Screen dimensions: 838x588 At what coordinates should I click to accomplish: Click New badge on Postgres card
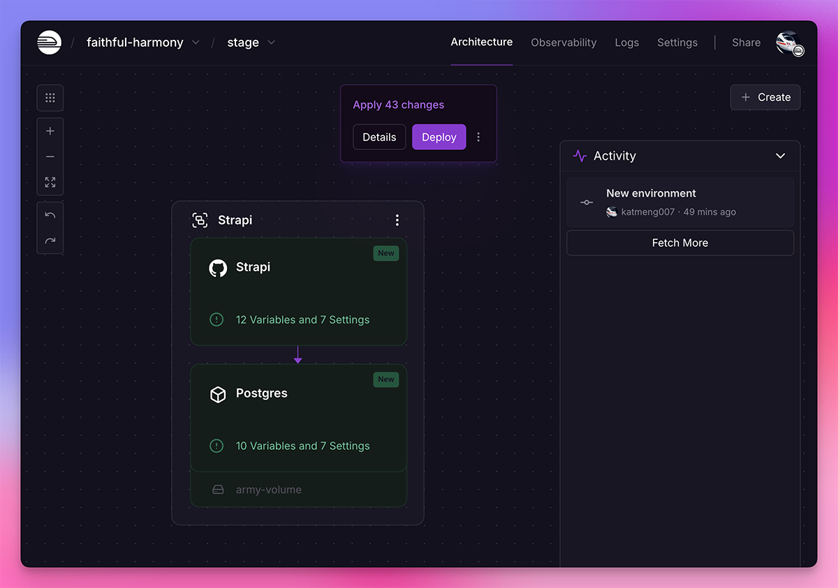pos(386,379)
